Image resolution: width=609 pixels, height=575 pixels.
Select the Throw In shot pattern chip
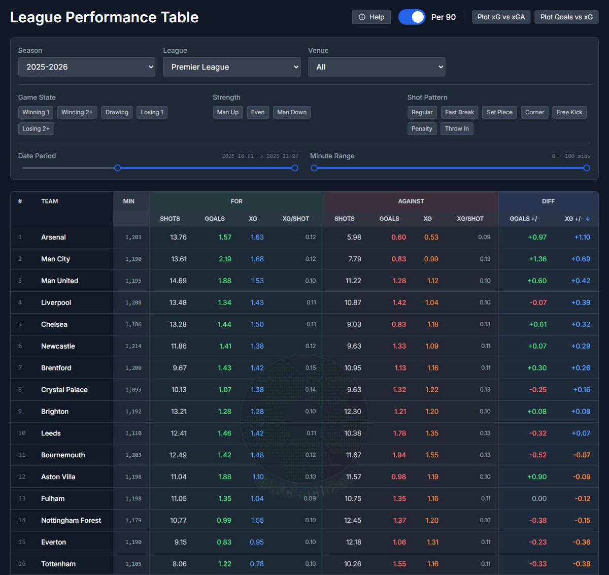457,128
